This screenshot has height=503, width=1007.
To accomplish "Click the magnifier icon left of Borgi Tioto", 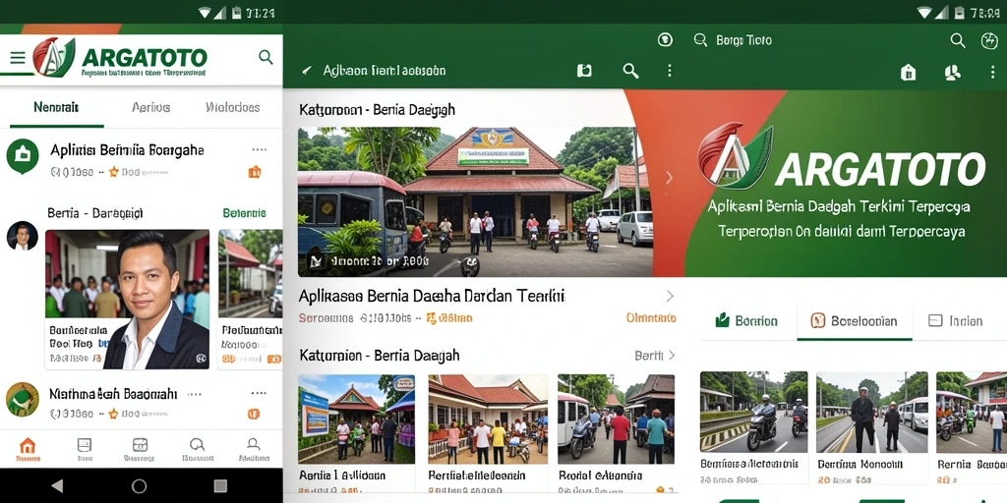I will (x=700, y=40).
